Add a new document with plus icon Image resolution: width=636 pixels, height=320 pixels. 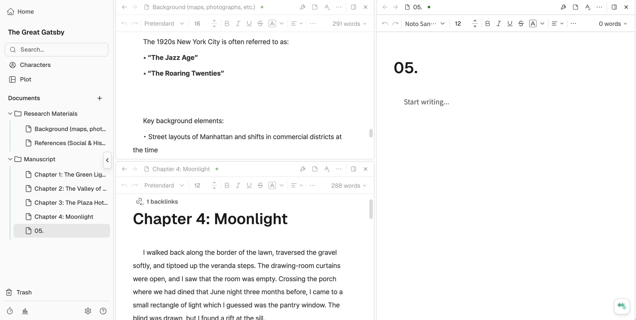100,98
